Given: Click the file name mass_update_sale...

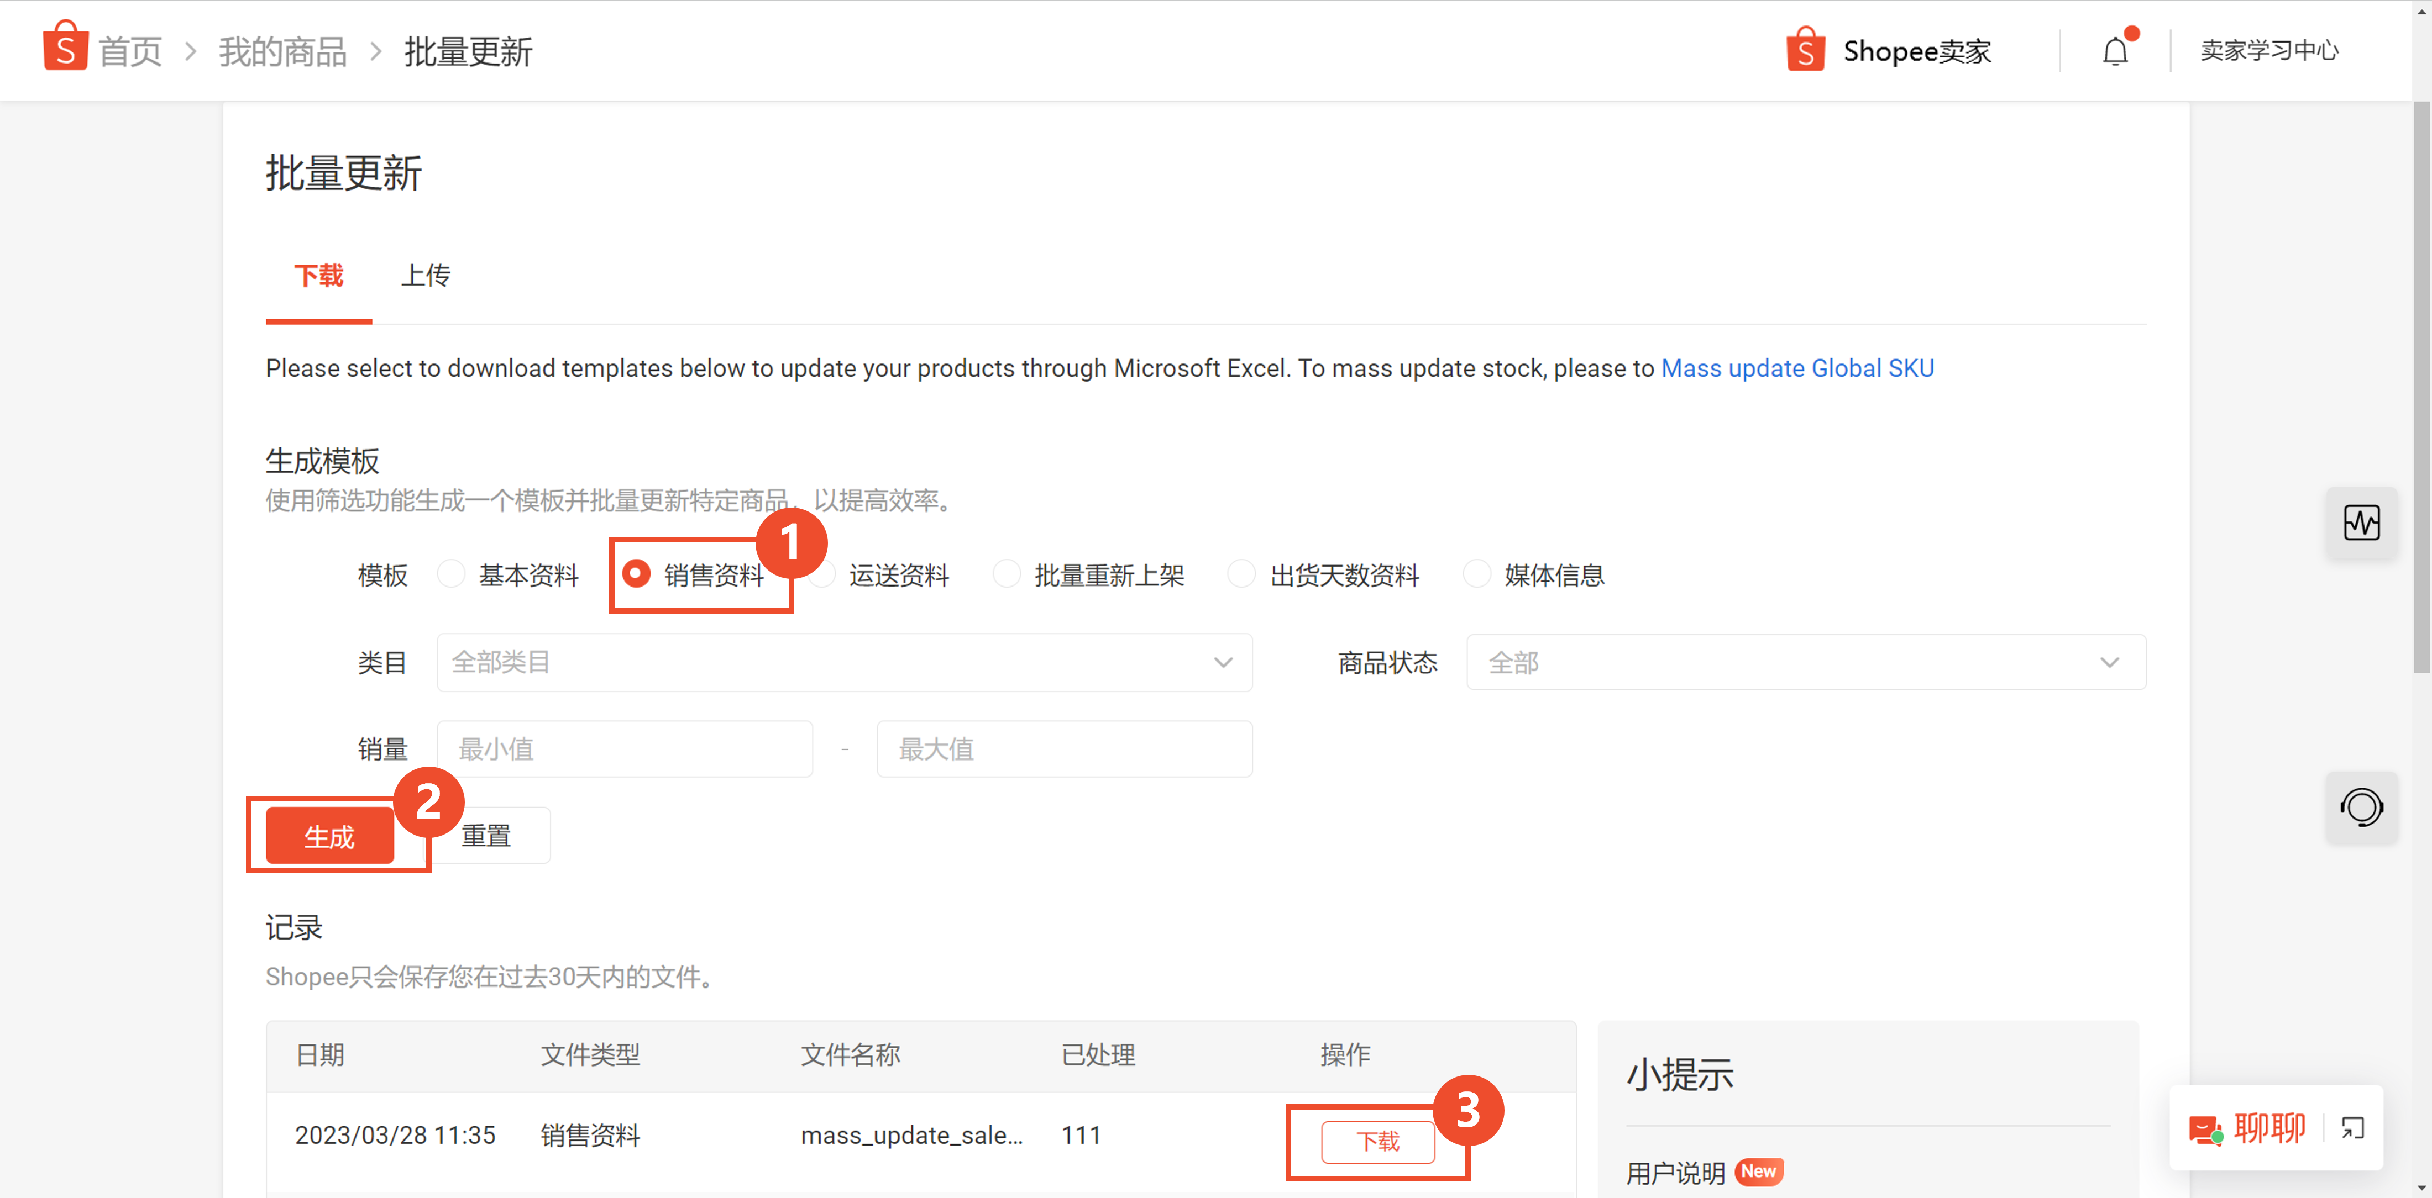Looking at the screenshot, I should pos(911,1136).
